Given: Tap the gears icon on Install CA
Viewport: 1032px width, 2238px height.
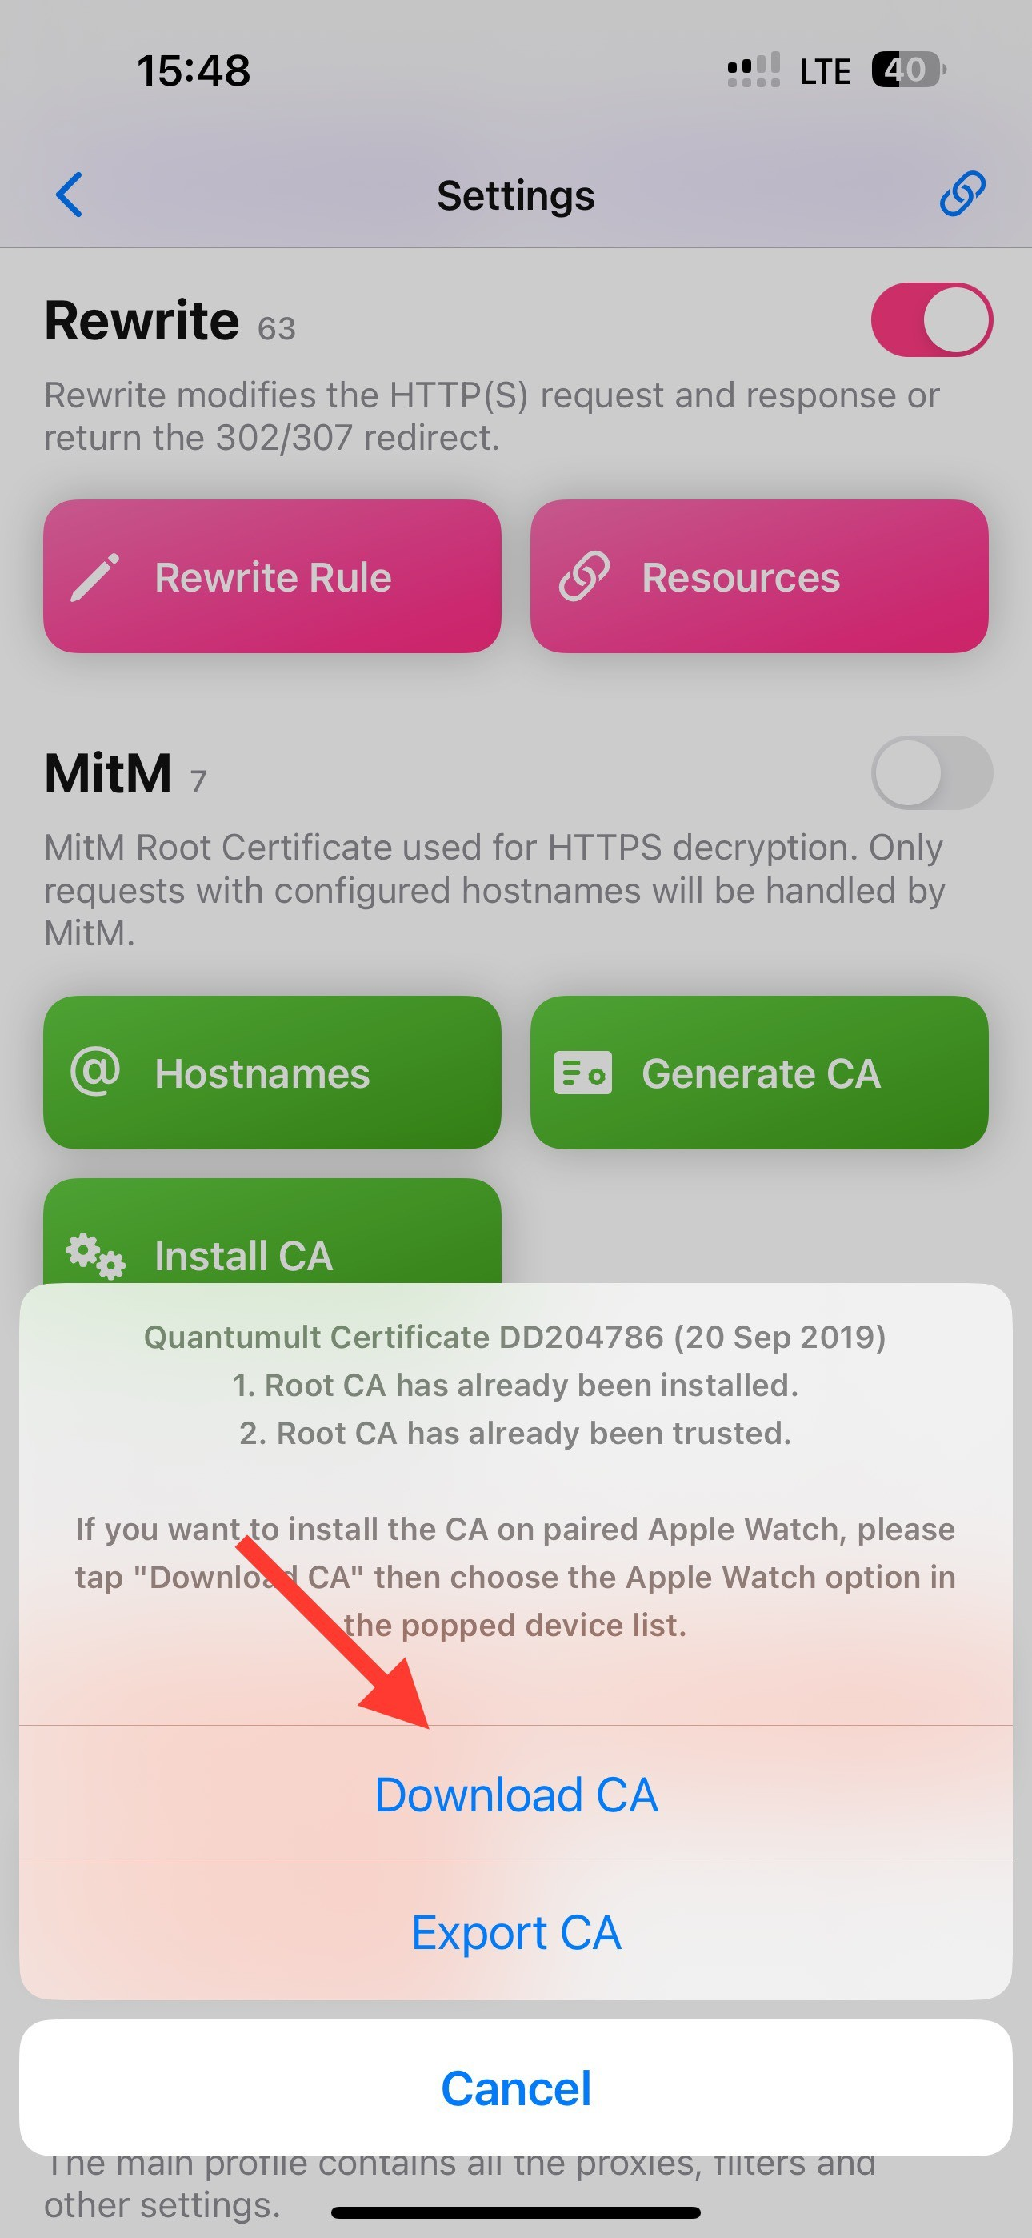Looking at the screenshot, I should click(x=95, y=1255).
